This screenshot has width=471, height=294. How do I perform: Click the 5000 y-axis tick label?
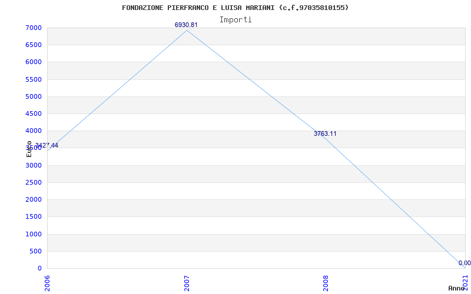point(33,96)
